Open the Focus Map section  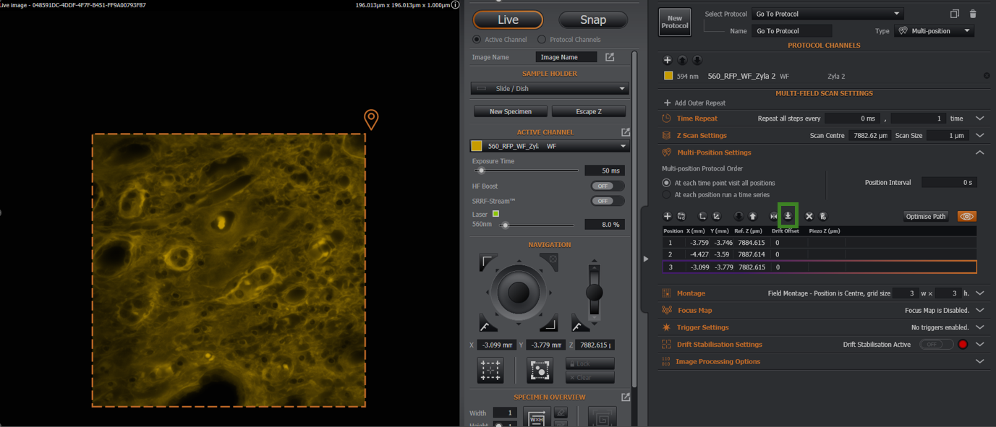click(x=694, y=311)
